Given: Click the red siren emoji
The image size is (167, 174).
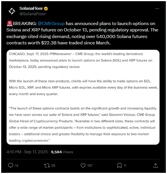Looking at the screenshot, I should (x=10, y=23).
